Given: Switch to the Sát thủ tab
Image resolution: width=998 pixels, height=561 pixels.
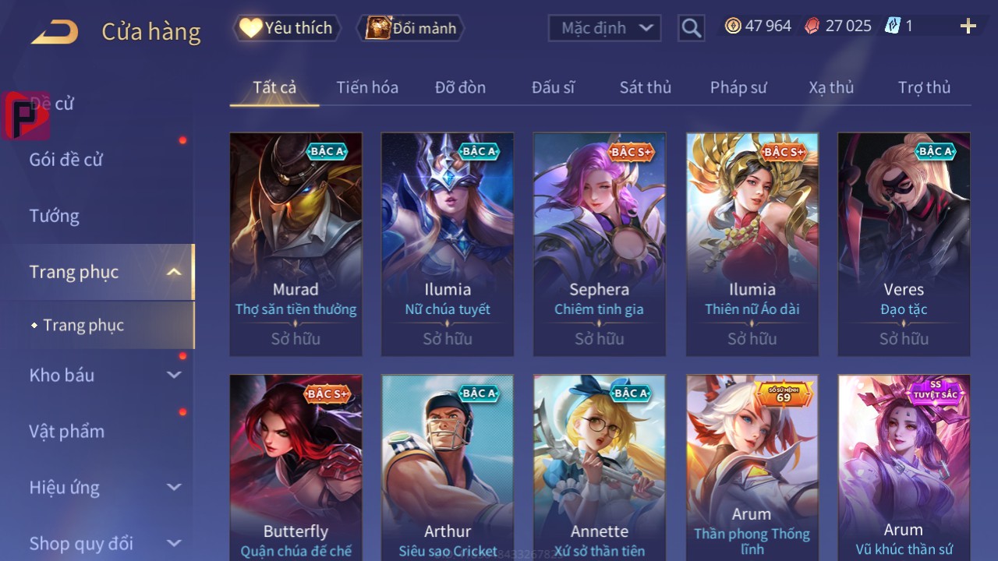Looking at the screenshot, I should 646,87.
